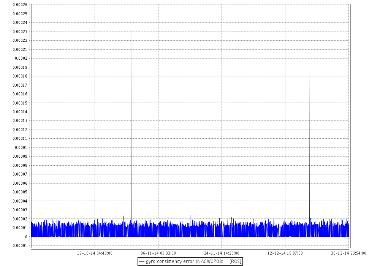Click the blue line sample in the legend

141,262
